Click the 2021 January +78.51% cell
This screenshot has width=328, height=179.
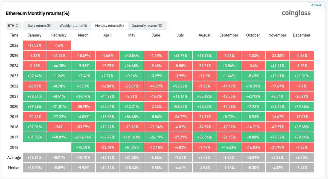tap(35, 96)
